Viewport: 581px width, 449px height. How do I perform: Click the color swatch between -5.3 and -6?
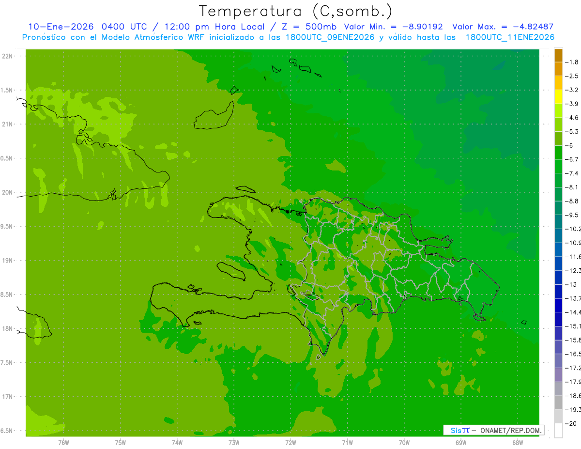coord(558,139)
